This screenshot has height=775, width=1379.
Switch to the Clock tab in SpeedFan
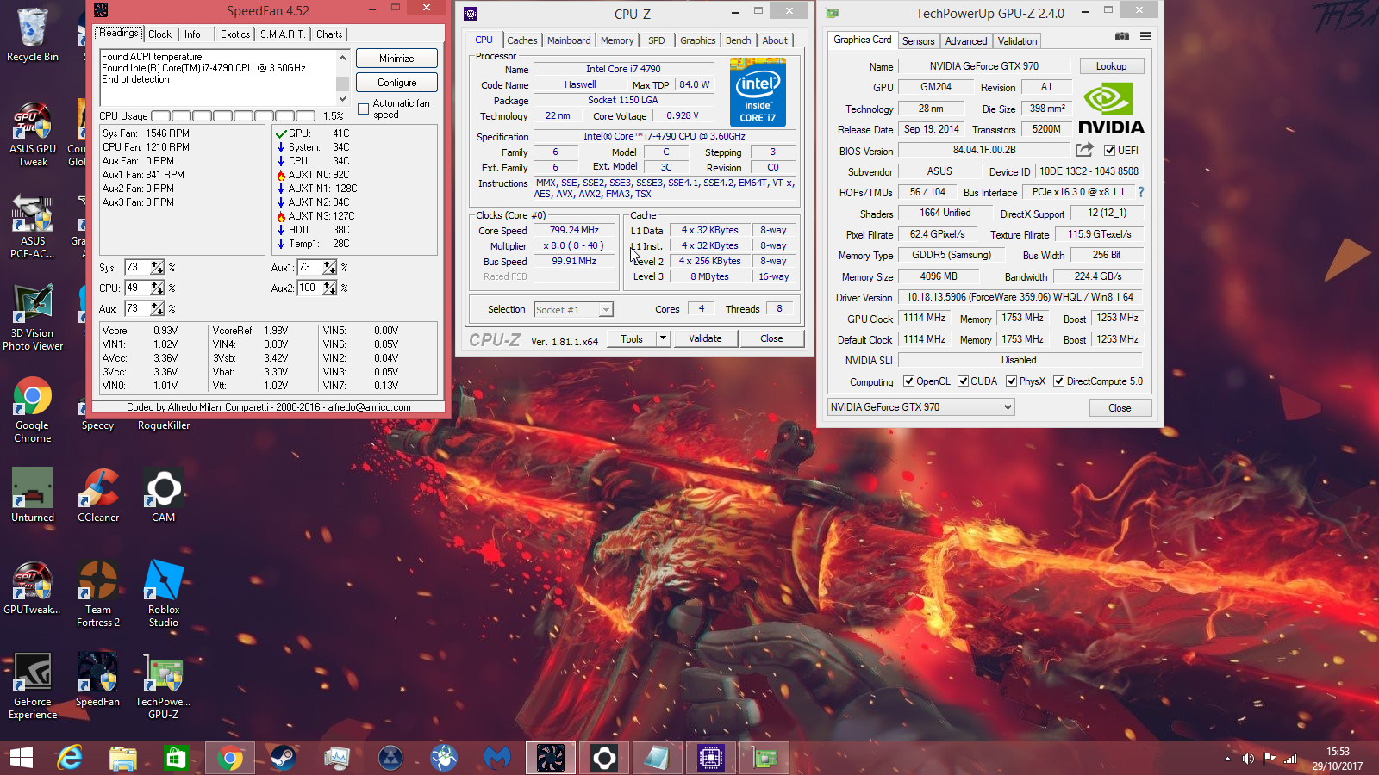coord(159,34)
